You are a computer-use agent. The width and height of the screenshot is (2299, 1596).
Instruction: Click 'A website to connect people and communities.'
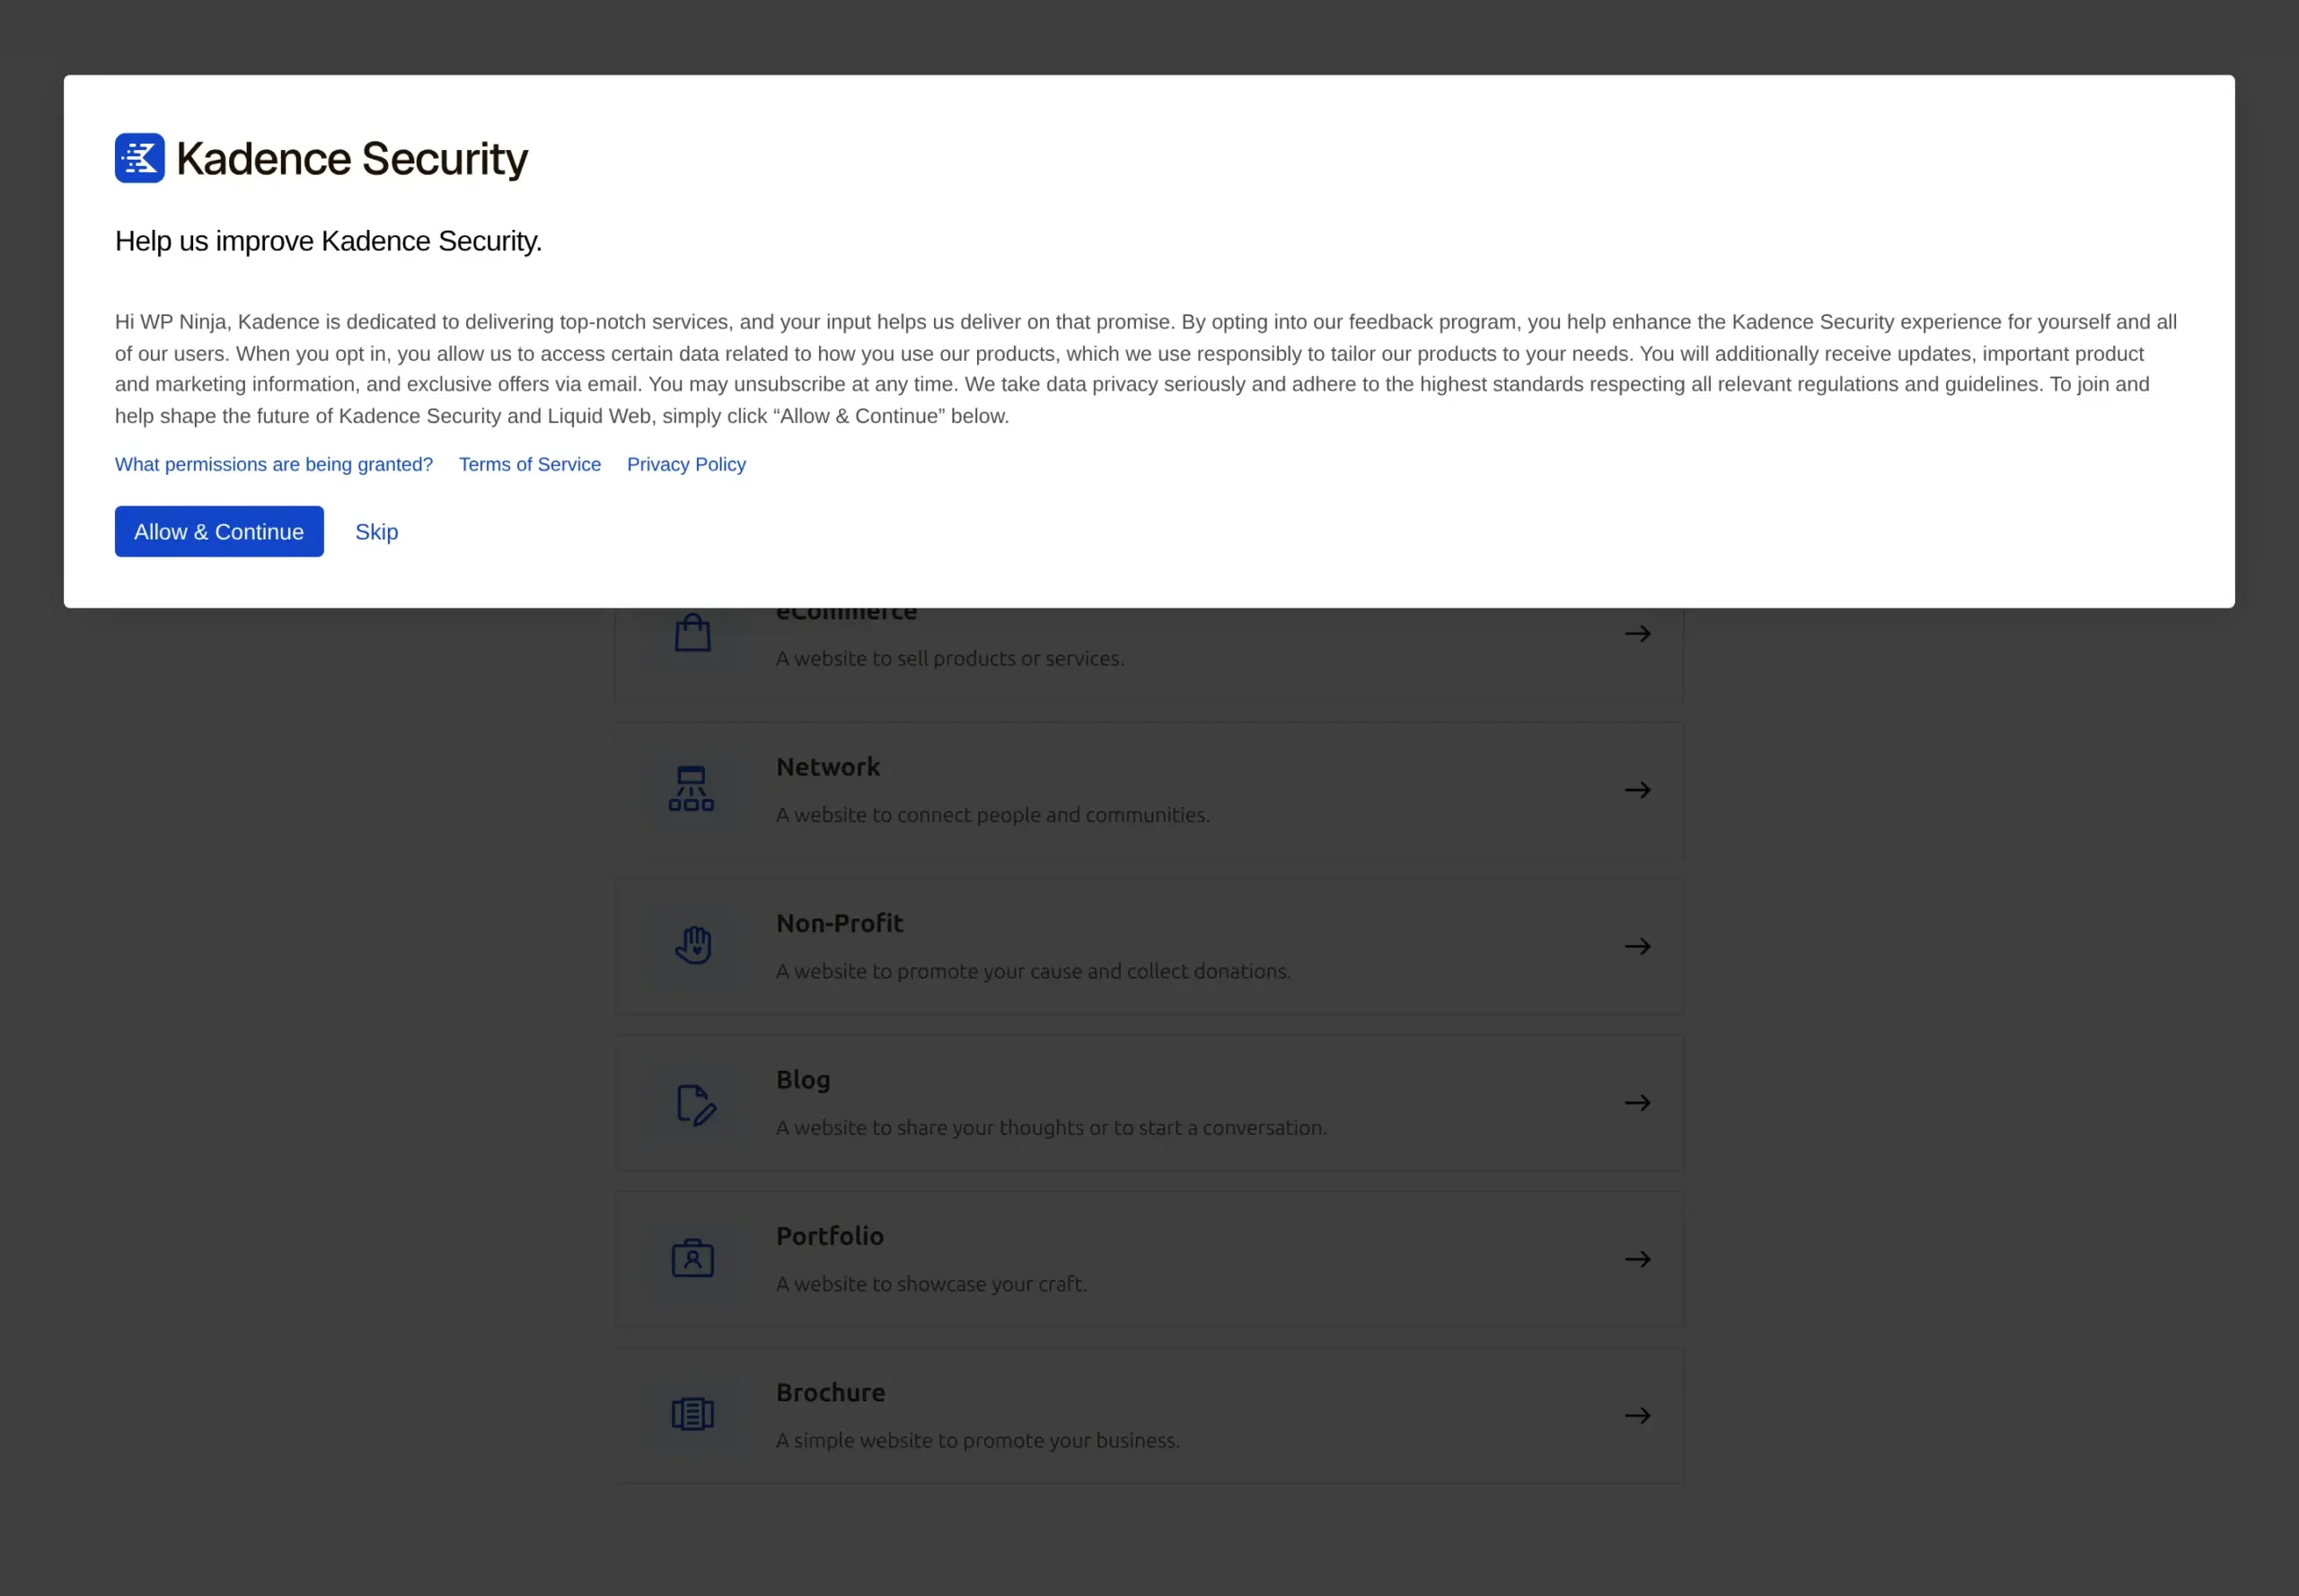[992, 814]
